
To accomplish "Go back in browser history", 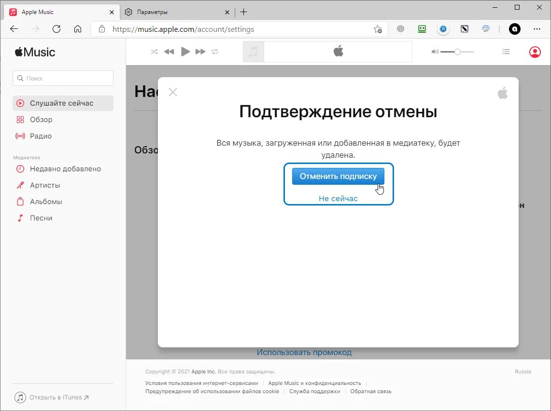I will [14, 29].
